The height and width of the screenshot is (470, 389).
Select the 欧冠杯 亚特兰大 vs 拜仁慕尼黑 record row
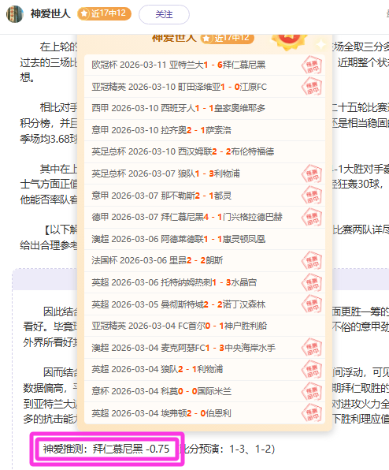point(205,65)
